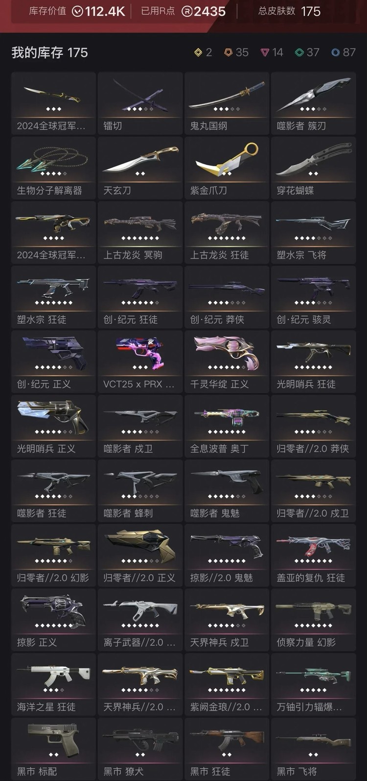
Task: Open the 鬼丸国纲 katana skin
Action: 227,103
